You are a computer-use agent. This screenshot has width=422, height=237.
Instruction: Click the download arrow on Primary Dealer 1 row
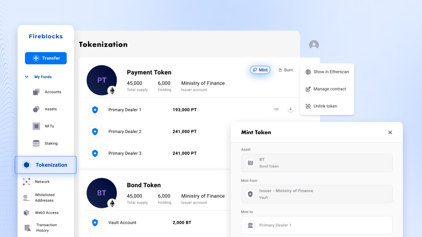[x=290, y=110]
